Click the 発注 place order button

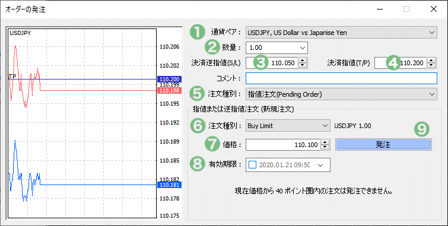pos(383,145)
